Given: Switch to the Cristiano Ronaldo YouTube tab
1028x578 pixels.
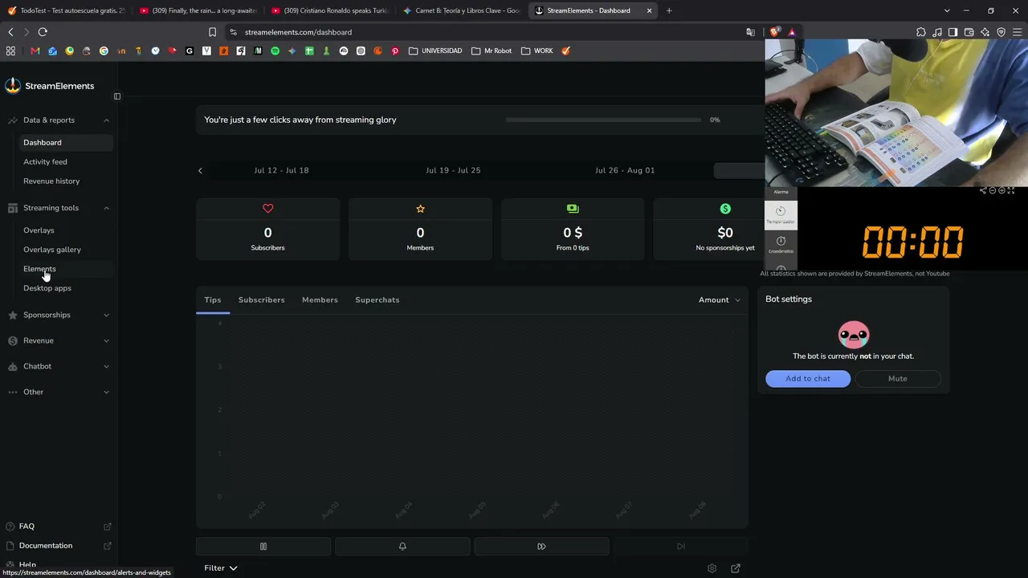Looking at the screenshot, I should (x=330, y=10).
